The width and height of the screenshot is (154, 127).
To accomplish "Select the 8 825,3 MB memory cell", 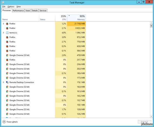I will tap(76, 28).
